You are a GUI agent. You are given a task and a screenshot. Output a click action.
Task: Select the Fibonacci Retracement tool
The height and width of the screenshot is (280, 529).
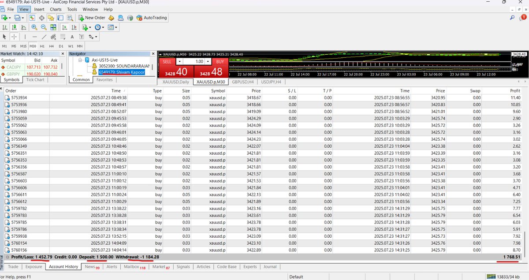(63, 37)
